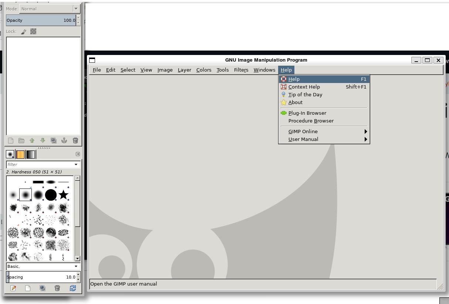This screenshot has height=304, width=449.
Task: Open the Procedure Browser
Action: click(x=324, y=121)
